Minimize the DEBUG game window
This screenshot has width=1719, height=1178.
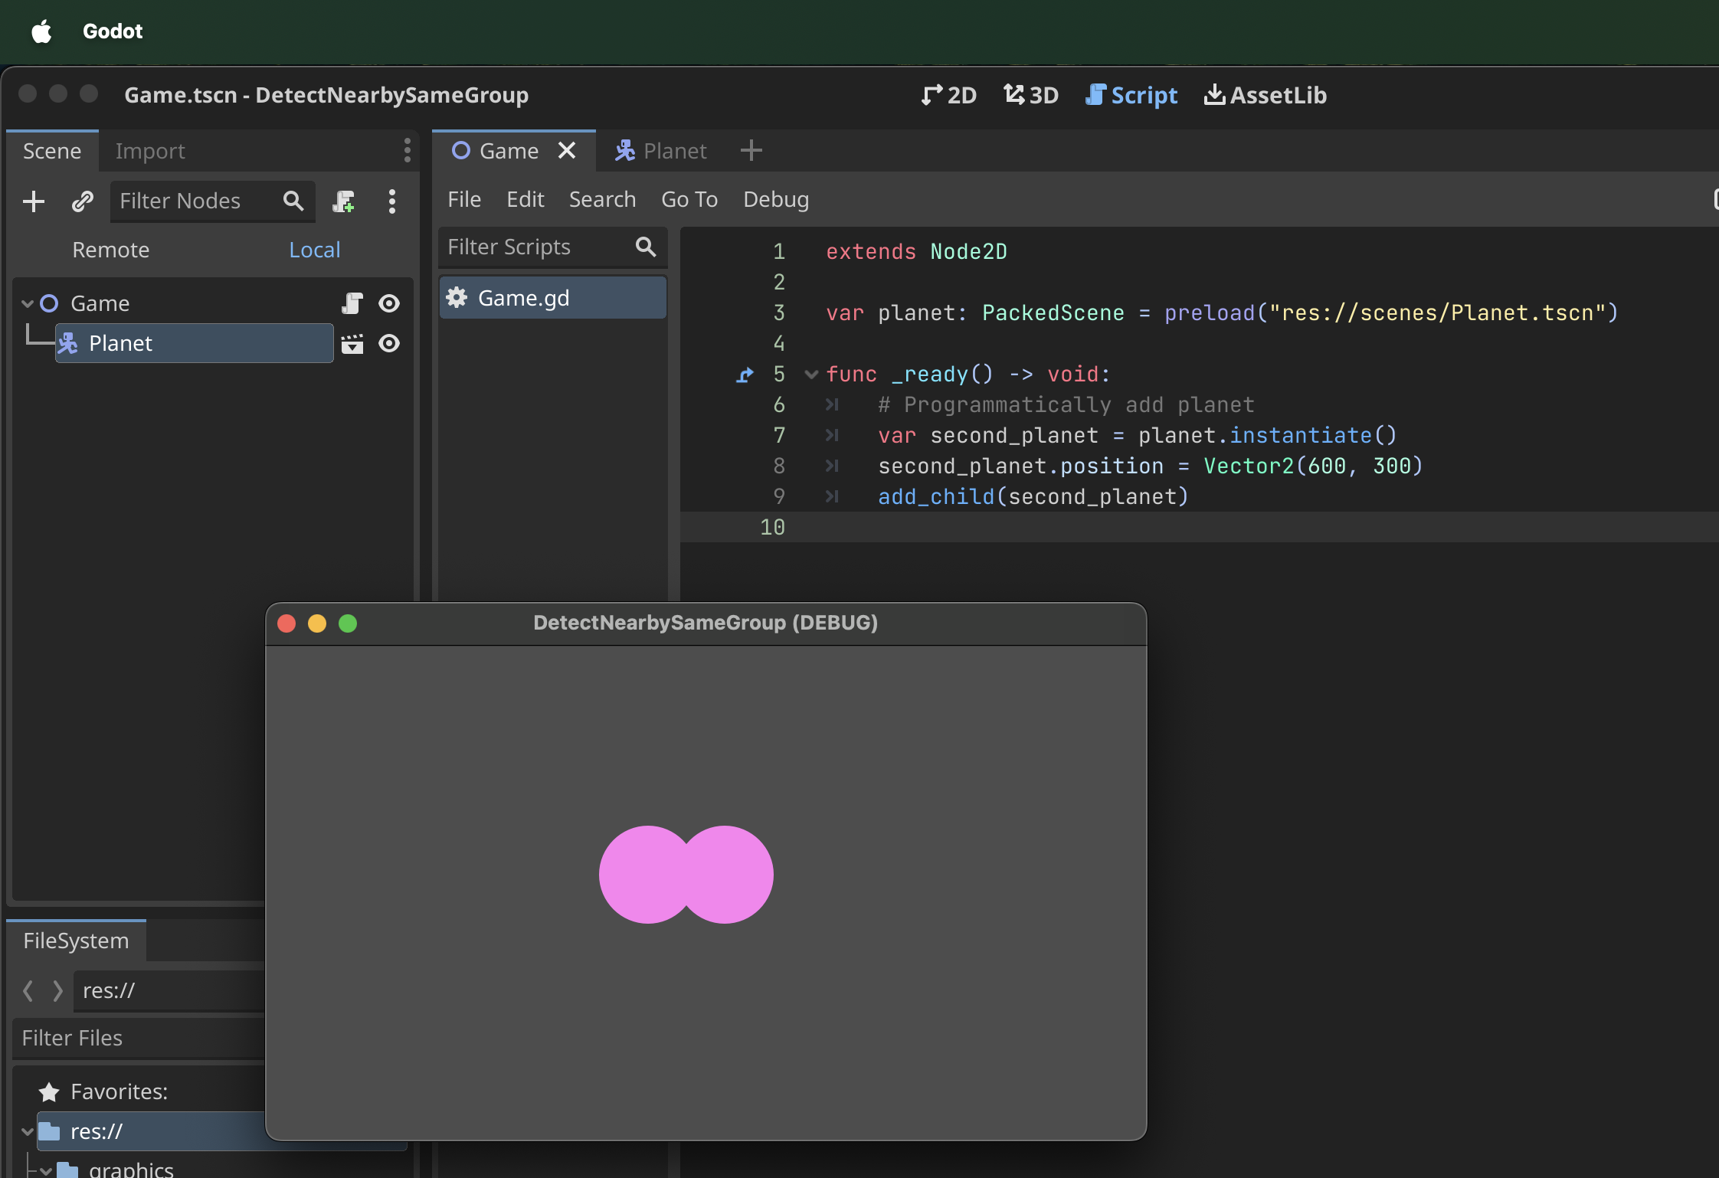317,623
